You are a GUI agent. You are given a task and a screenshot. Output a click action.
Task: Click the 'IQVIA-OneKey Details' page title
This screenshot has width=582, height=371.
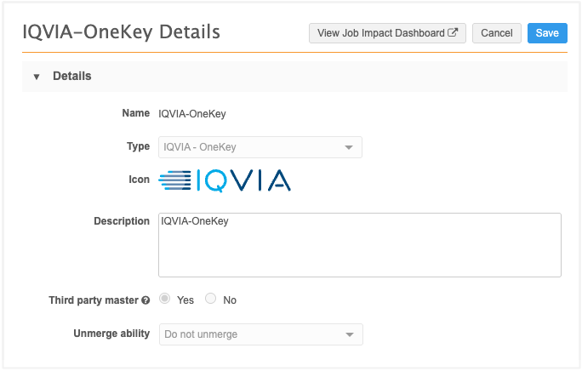(121, 32)
